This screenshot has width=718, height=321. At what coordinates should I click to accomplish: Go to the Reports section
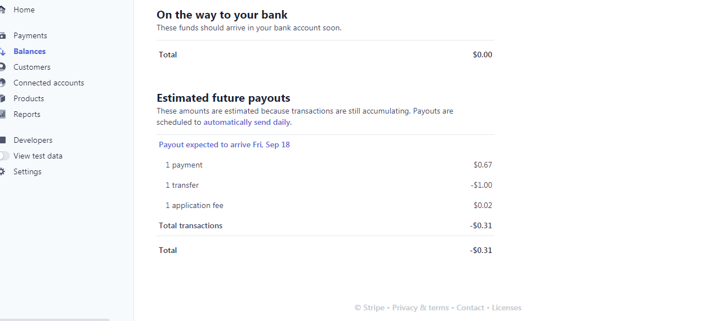coord(27,114)
